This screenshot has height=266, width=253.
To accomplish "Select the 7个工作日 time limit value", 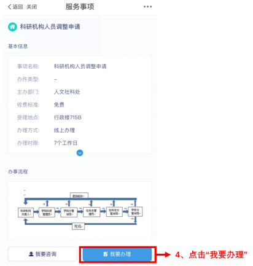I will point(66,143).
